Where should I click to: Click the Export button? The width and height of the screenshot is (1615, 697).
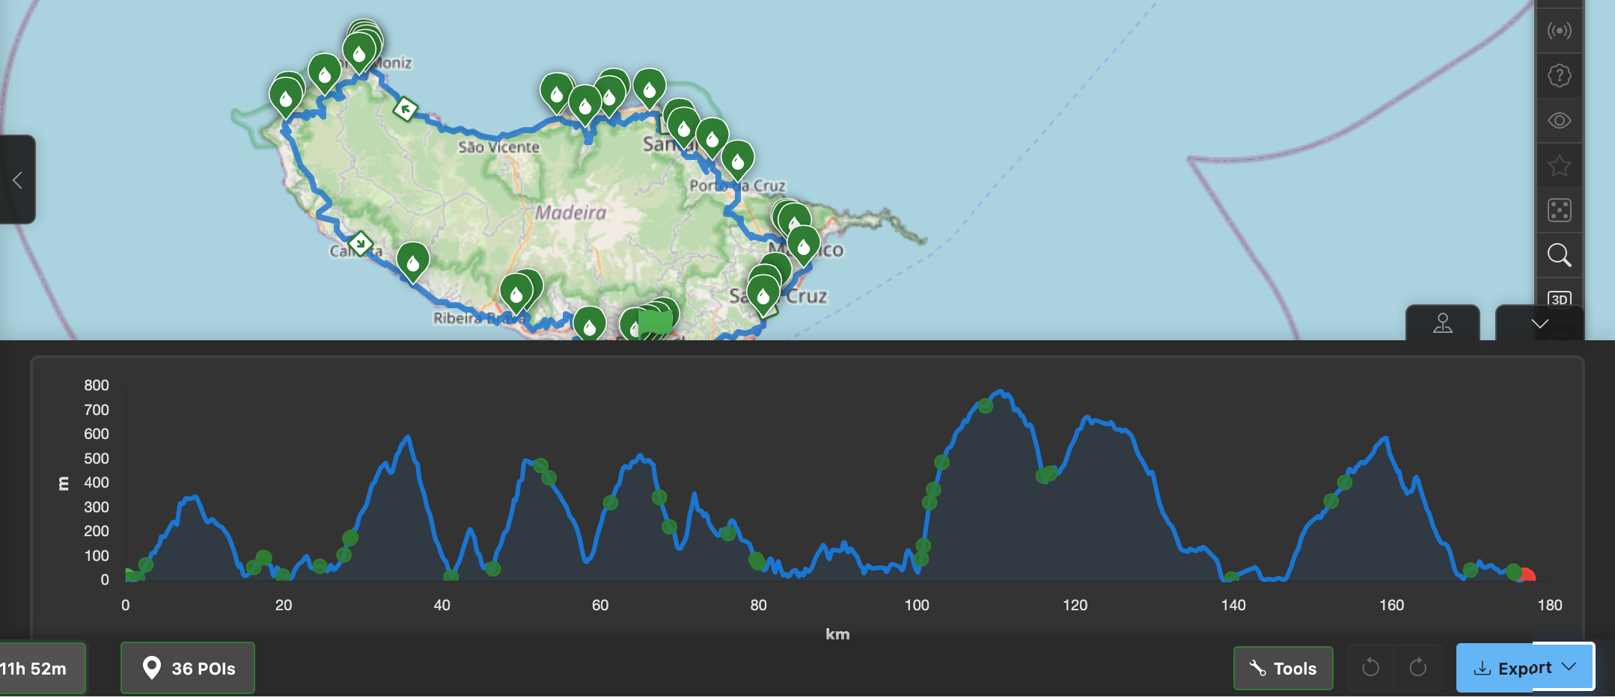click(1524, 667)
